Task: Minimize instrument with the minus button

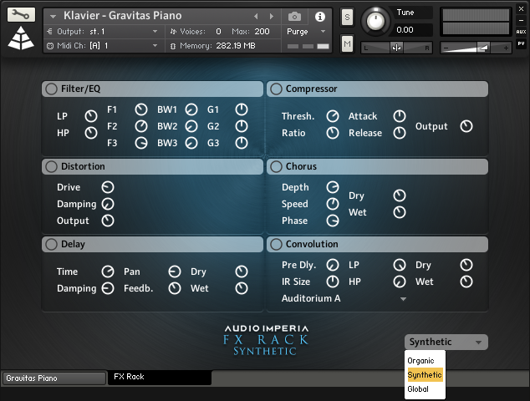Action: coord(521,20)
